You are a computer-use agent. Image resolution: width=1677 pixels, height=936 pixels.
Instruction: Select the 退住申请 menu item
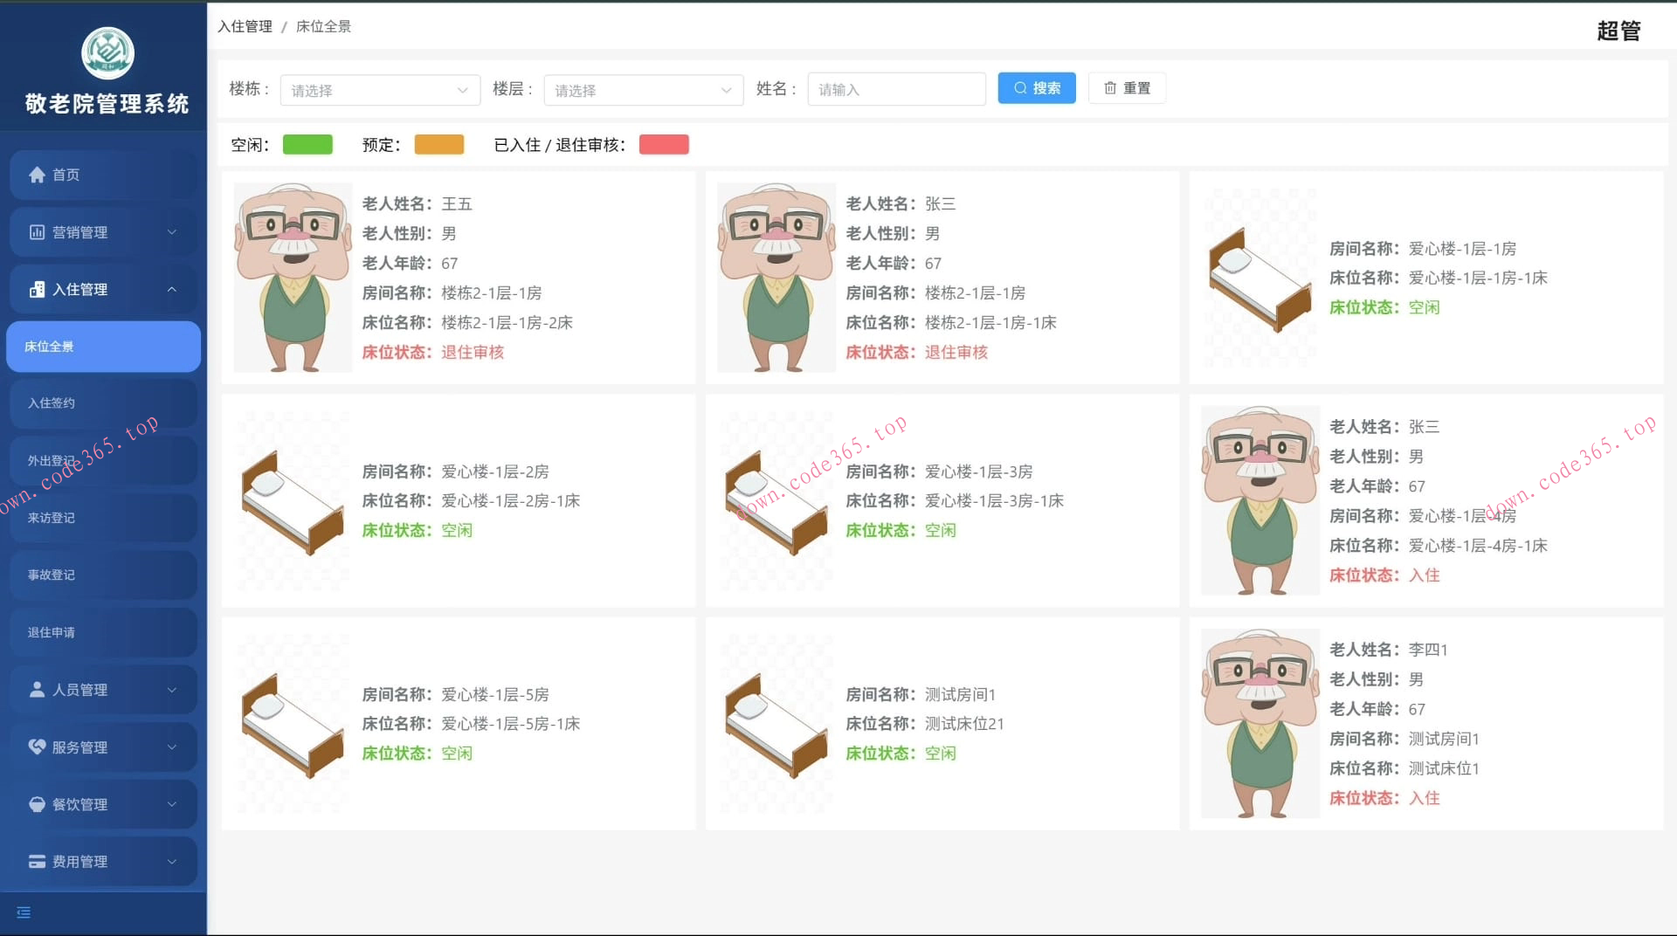(52, 632)
